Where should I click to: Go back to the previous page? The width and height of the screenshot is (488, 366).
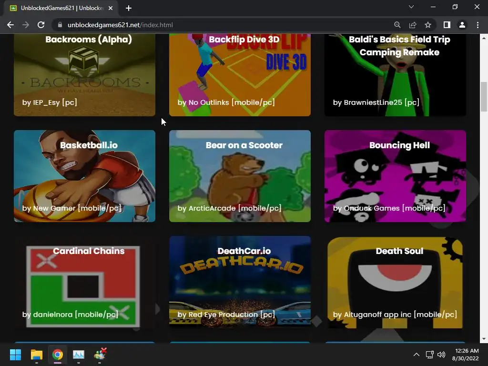click(10, 25)
